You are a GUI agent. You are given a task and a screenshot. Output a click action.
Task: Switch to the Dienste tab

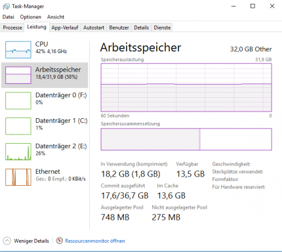[x=162, y=28]
